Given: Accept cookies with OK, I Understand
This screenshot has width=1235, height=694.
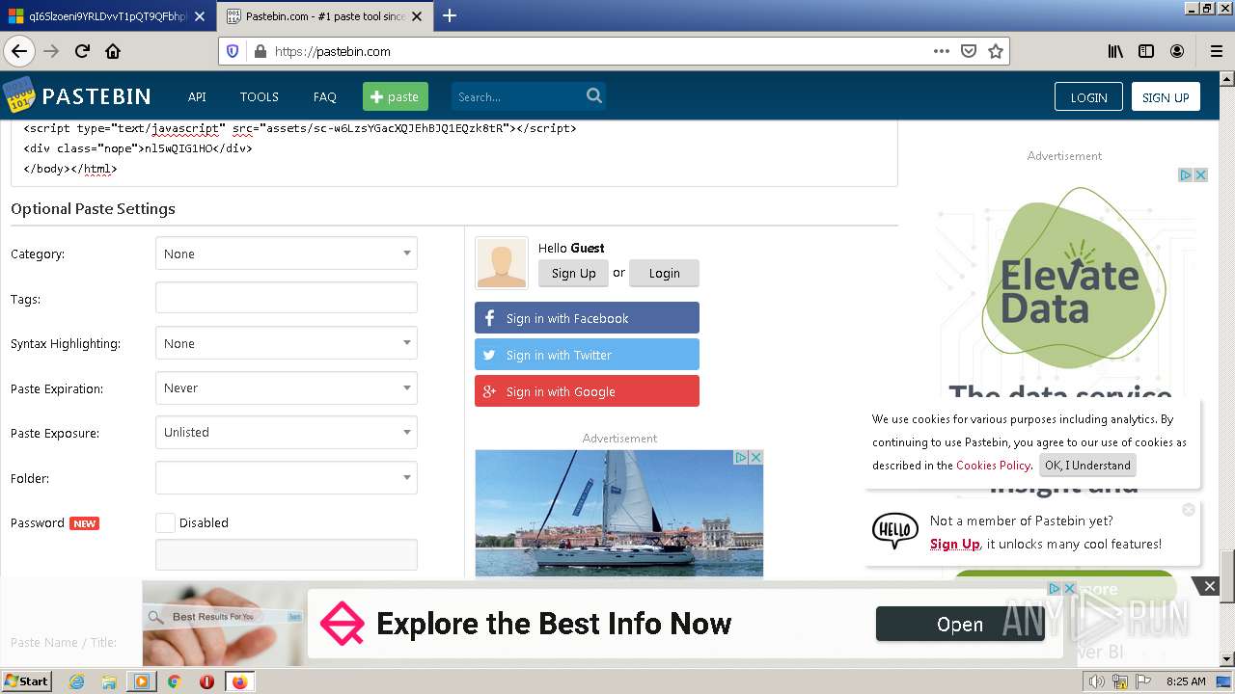Looking at the screenshot, I should click(1087, 465).
